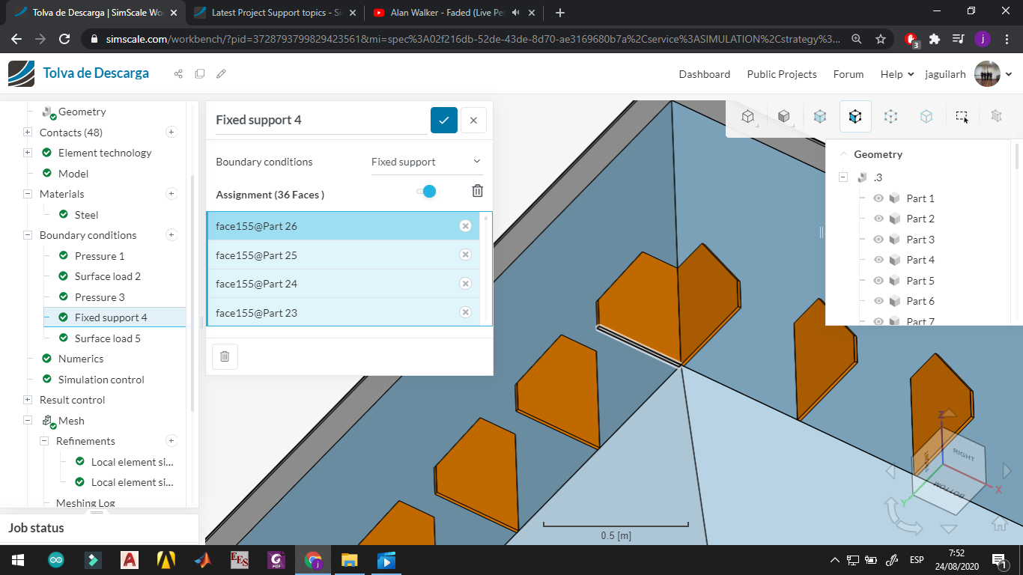Click the home view icon in viewer

(999, 522)
